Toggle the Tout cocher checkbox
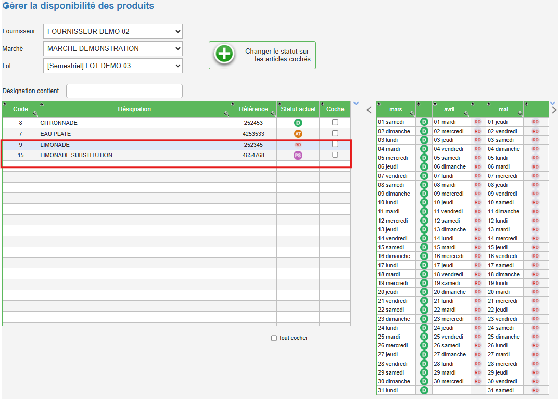 coord(274,338)
